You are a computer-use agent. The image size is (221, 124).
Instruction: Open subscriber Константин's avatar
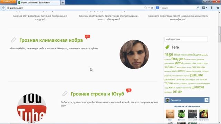(204, 114)
